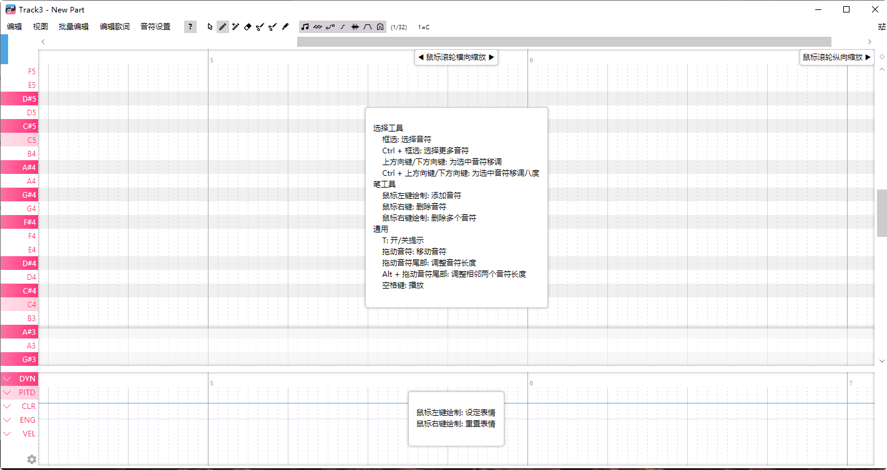The height and width of the screenshot is (470, 887).
Task: Click the music note display icon
Action: click(x=305, y=27)
